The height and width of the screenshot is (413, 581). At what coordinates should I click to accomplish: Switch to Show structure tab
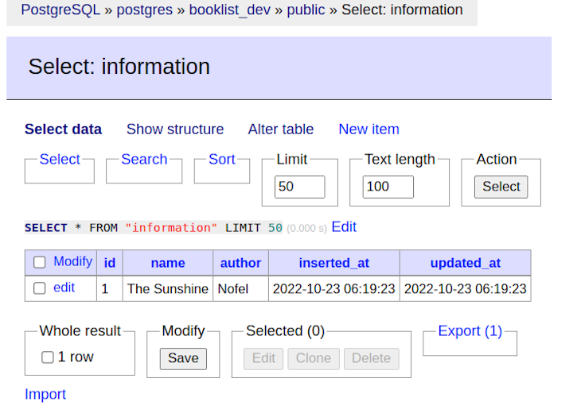175,129
